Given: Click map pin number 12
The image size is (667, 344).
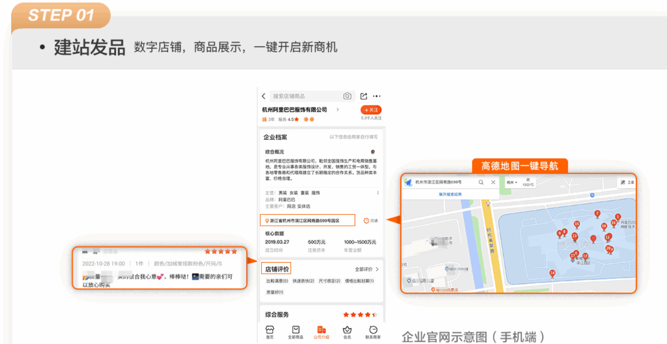Looking at the screenshot, I should coord(585,257).
